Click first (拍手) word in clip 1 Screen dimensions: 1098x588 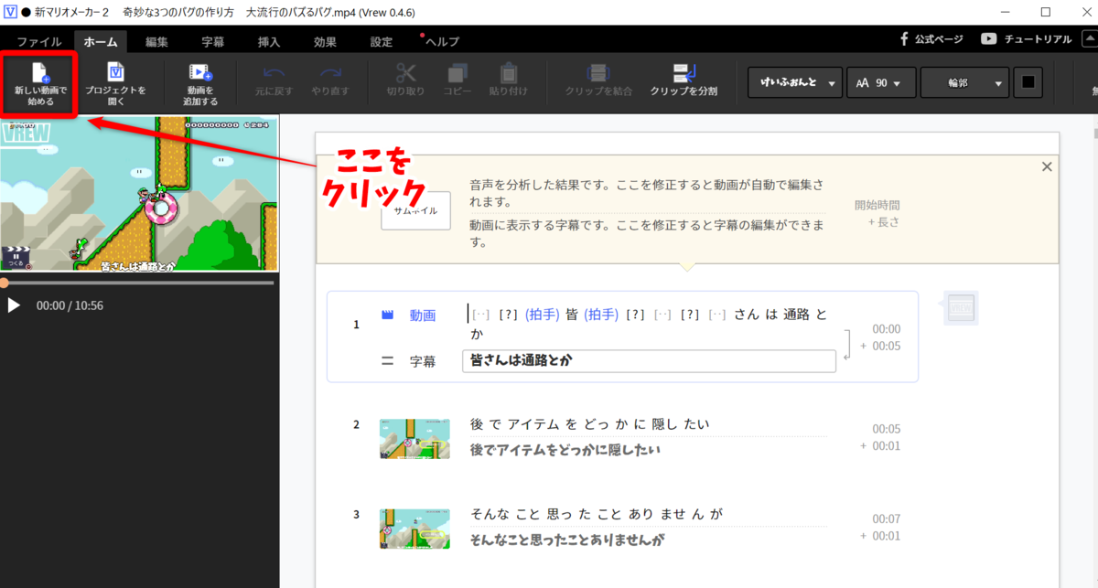(542, 315)
